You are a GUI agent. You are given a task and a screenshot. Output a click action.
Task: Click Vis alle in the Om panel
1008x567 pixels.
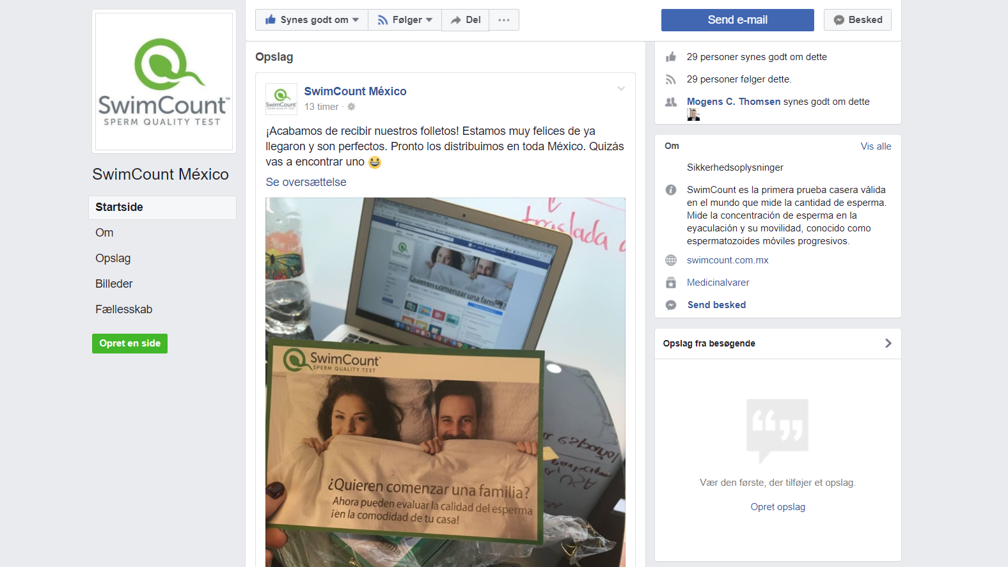pyautogui.click(x=876, y=146)
